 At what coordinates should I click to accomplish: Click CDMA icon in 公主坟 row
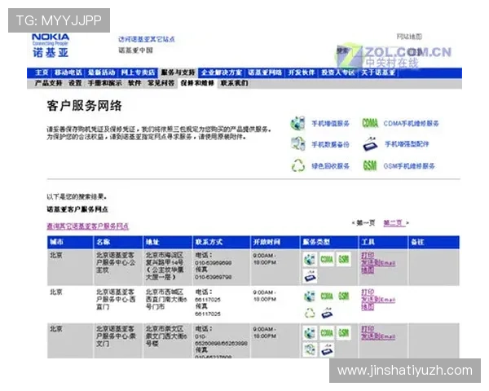pos(327,259)
